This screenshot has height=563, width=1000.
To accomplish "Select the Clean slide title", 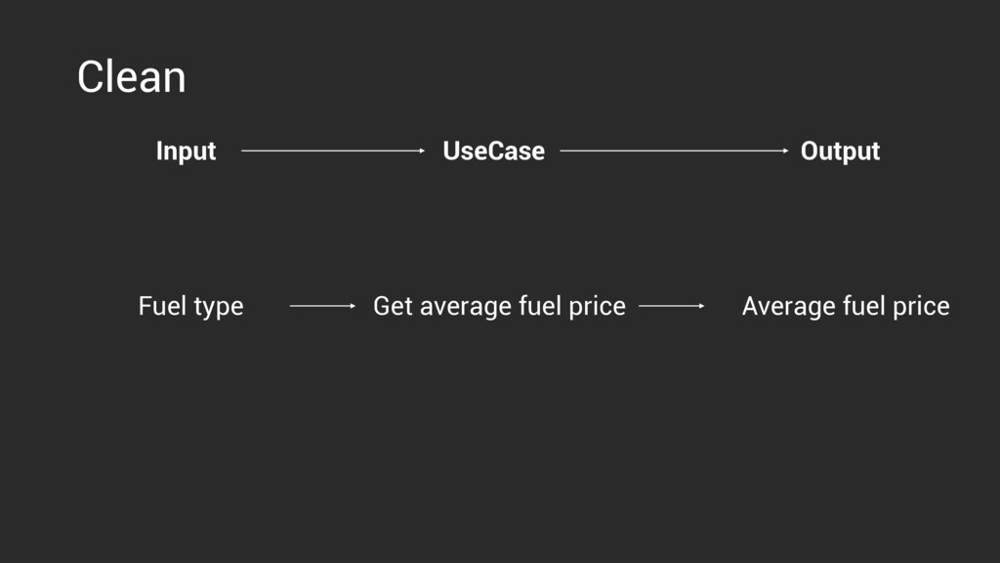I will click(132, 77).
